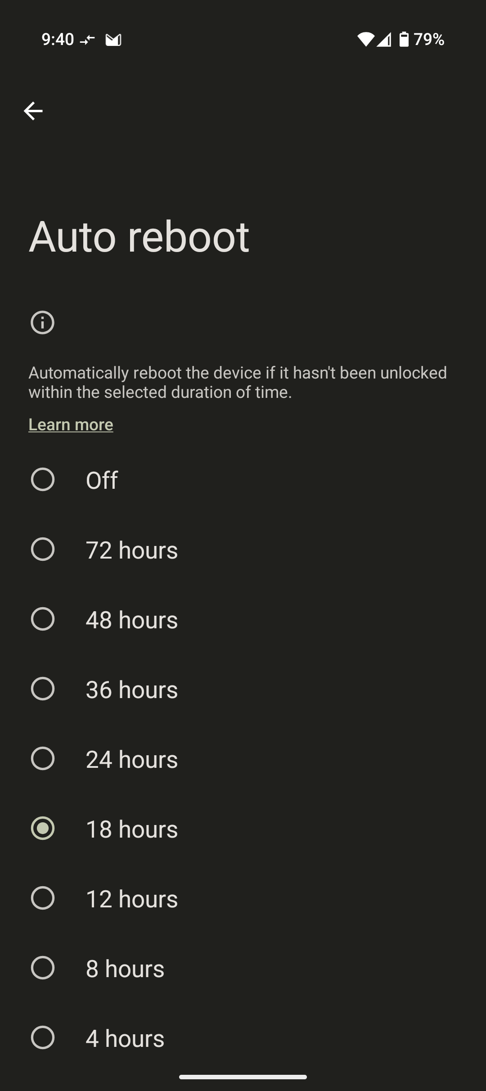Select the Off radio button

(43, 479)
